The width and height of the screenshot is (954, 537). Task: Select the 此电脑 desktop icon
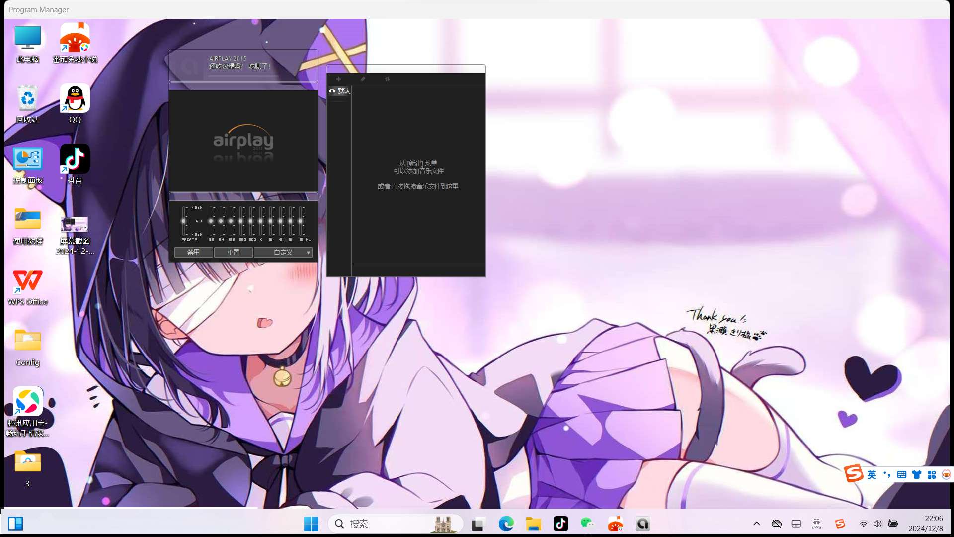(x=28, y=44)
